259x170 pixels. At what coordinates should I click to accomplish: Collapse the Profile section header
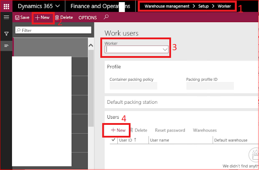click(x=114, y=67)
